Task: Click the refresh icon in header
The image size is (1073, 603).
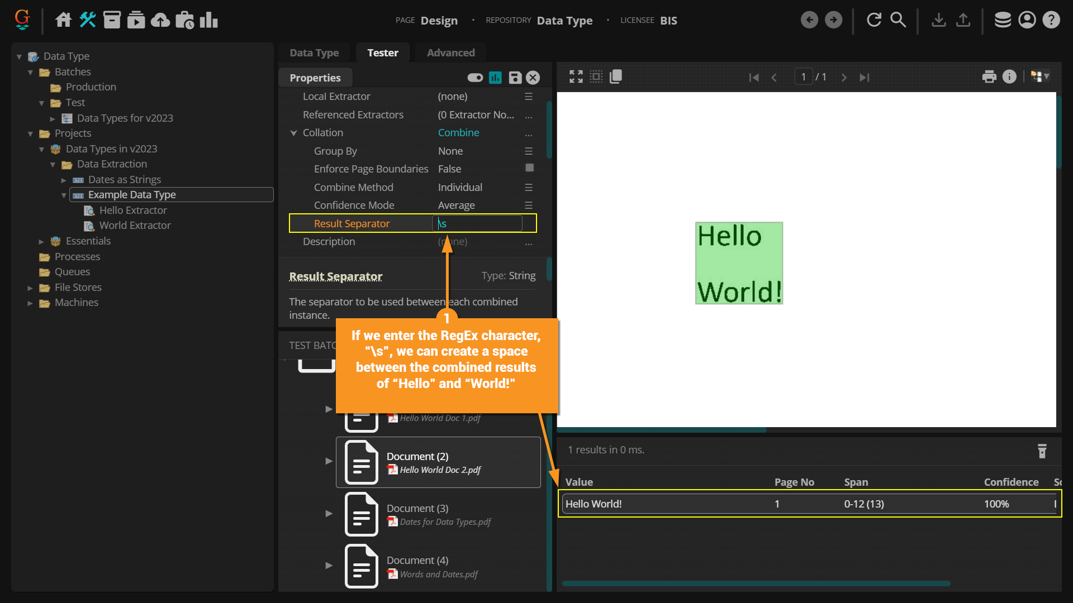Action: [874, 20]
